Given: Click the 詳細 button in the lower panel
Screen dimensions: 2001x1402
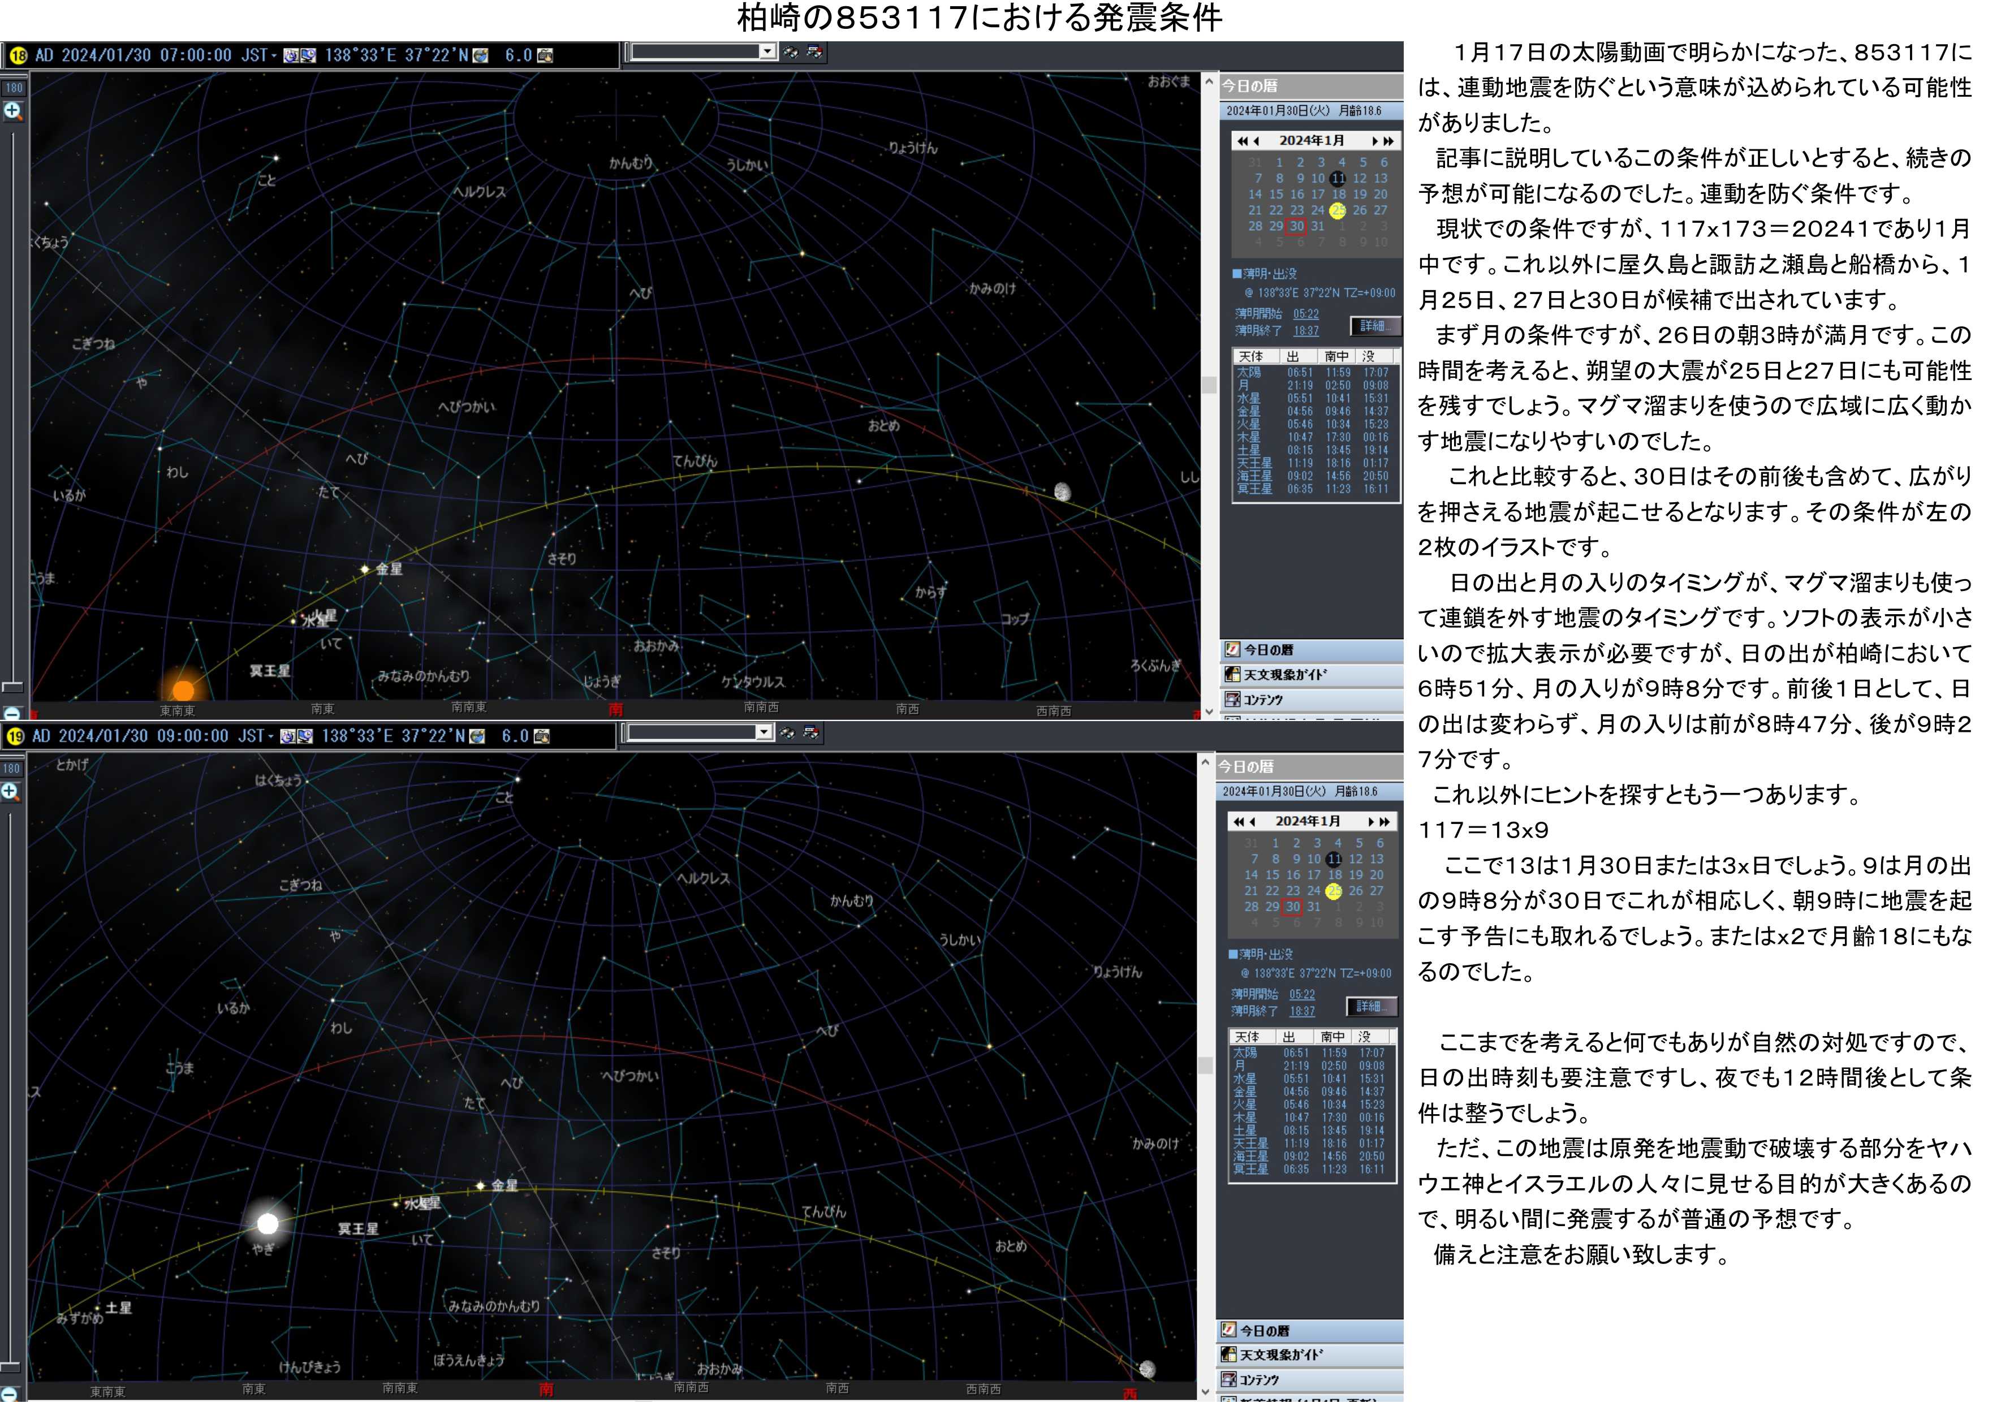Looking at the screenshot, I should click(x=1373, y=1007).
